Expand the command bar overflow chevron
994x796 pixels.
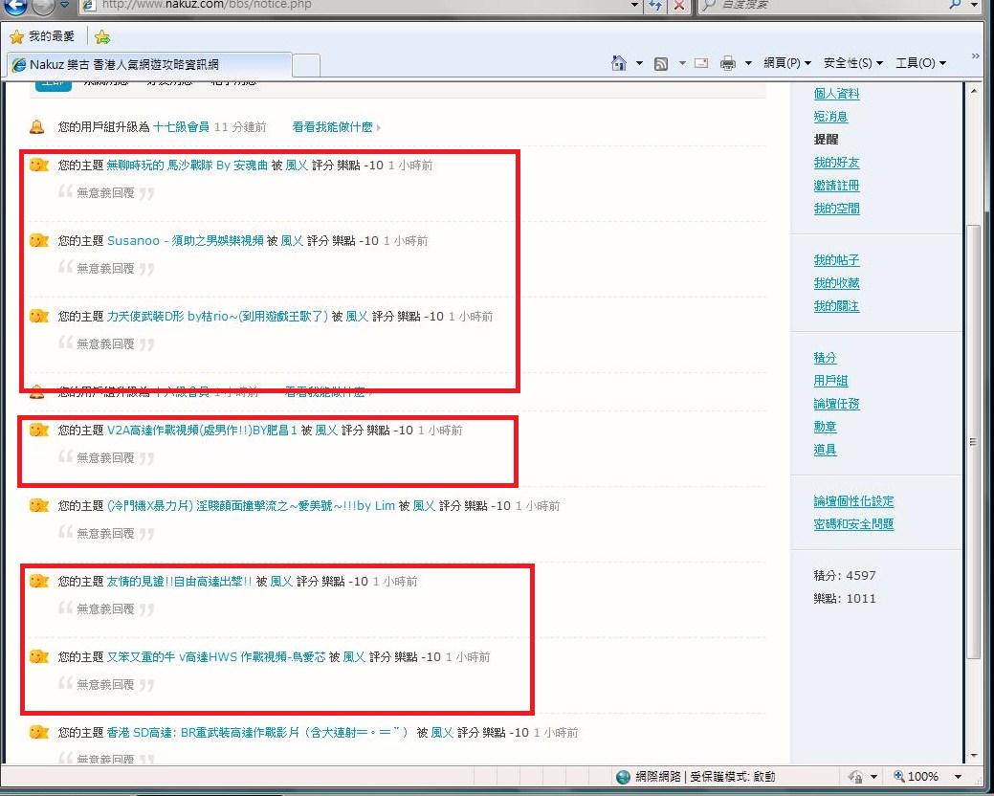(x=975, y=56)
